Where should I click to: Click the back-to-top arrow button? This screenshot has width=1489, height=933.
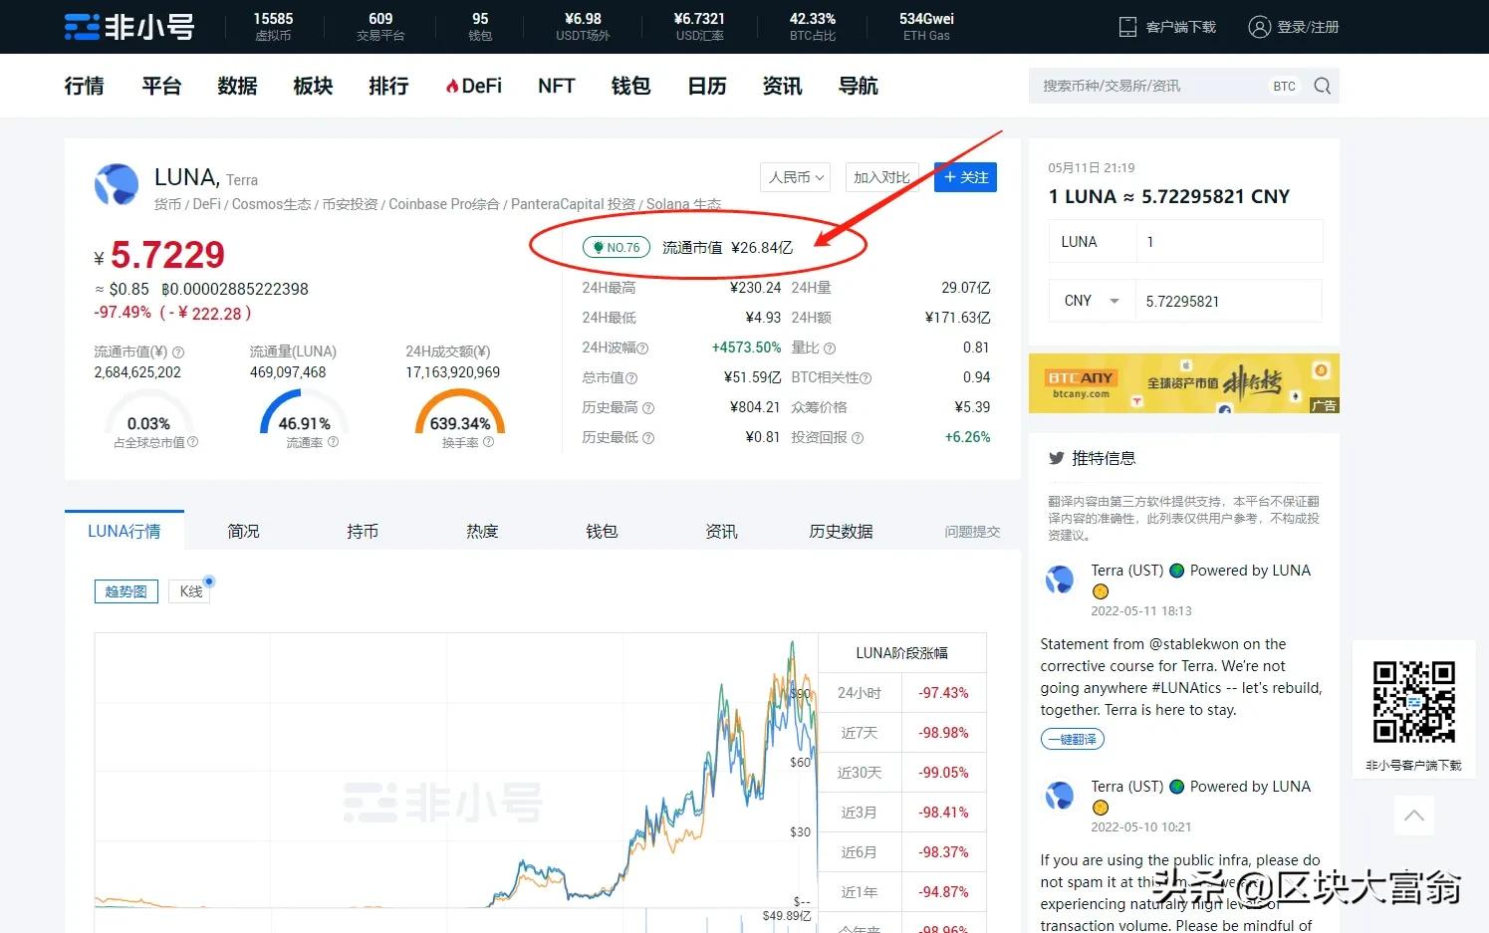(x=1413, y=816)
